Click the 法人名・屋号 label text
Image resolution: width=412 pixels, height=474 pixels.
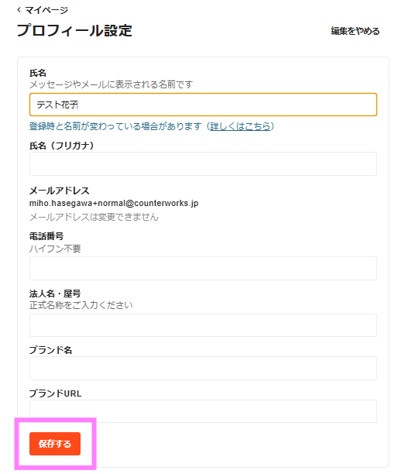pos(55,294)
